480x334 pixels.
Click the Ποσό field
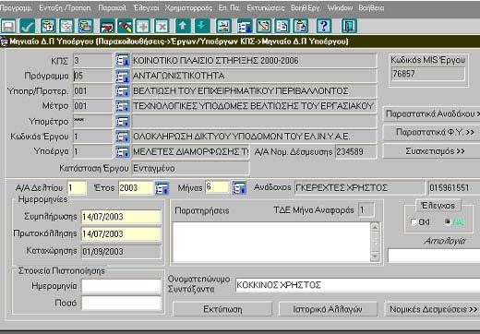[x=121, y=304]
